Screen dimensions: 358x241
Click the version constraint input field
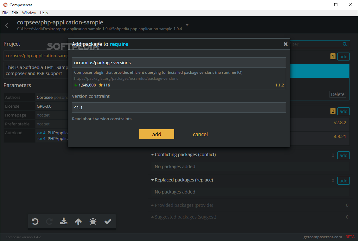tap(179, 107)
